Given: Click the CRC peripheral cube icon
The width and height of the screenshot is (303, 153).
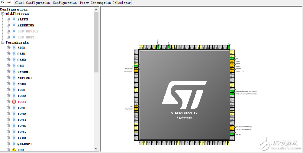Looking at the screenshot, I should coord(14,66).
